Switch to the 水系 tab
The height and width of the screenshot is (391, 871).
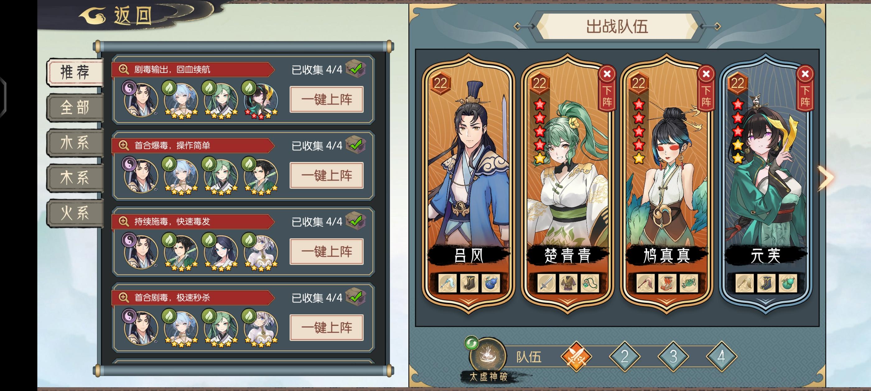pos(75,143)
